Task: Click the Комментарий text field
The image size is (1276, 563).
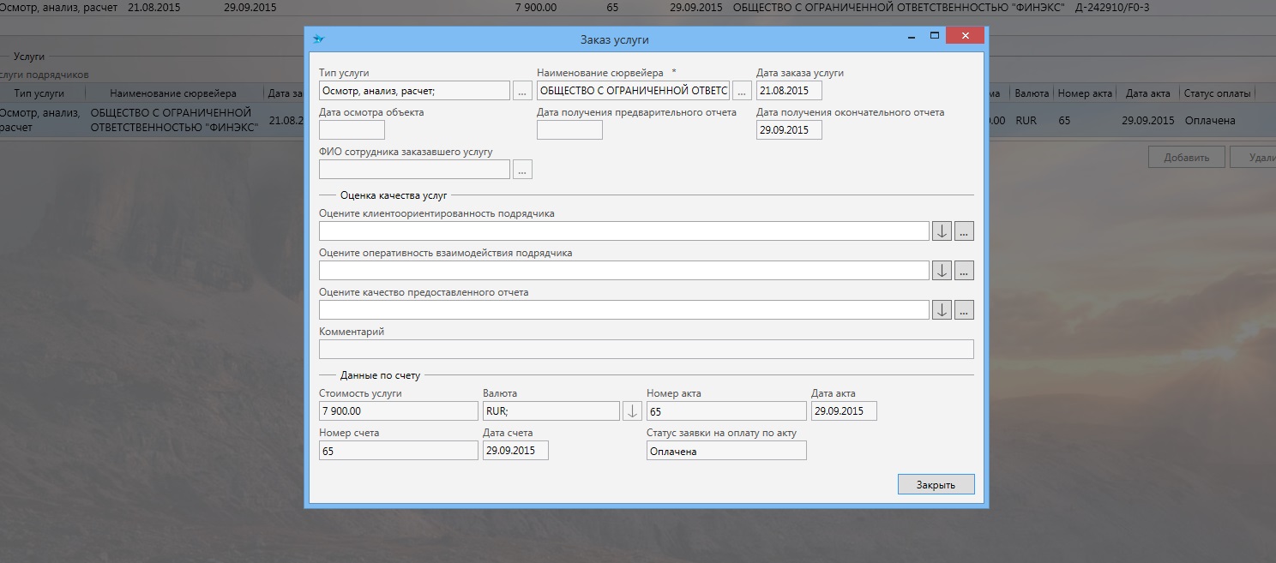Action: tap(646, 349)
